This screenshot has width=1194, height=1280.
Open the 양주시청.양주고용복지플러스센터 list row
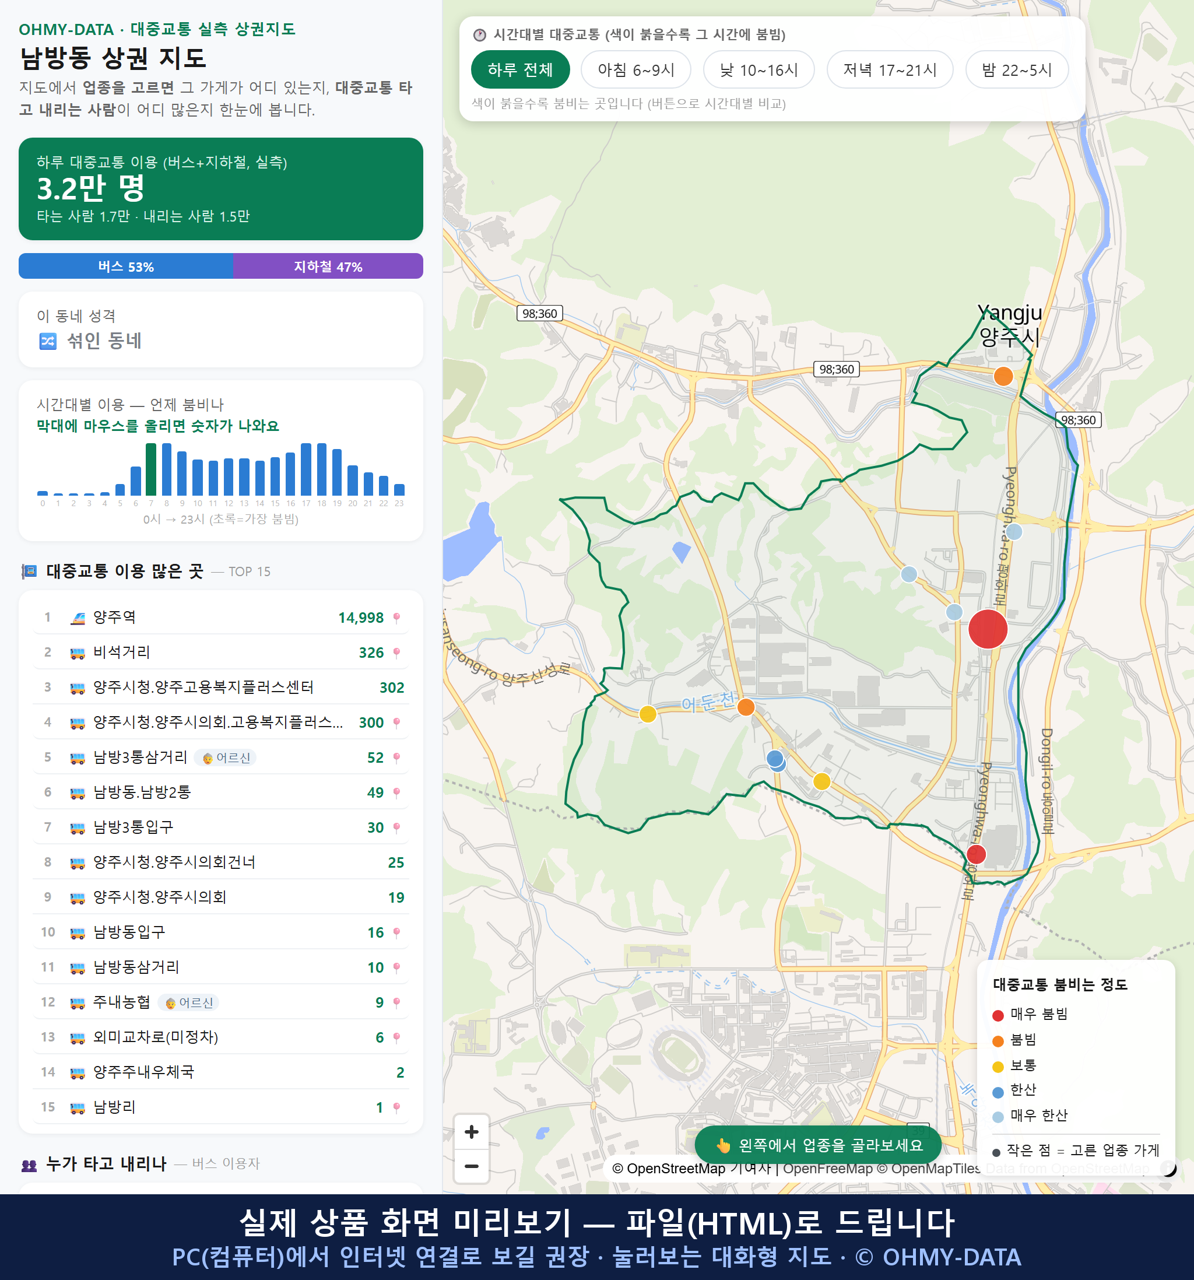(x=221, y=687)
